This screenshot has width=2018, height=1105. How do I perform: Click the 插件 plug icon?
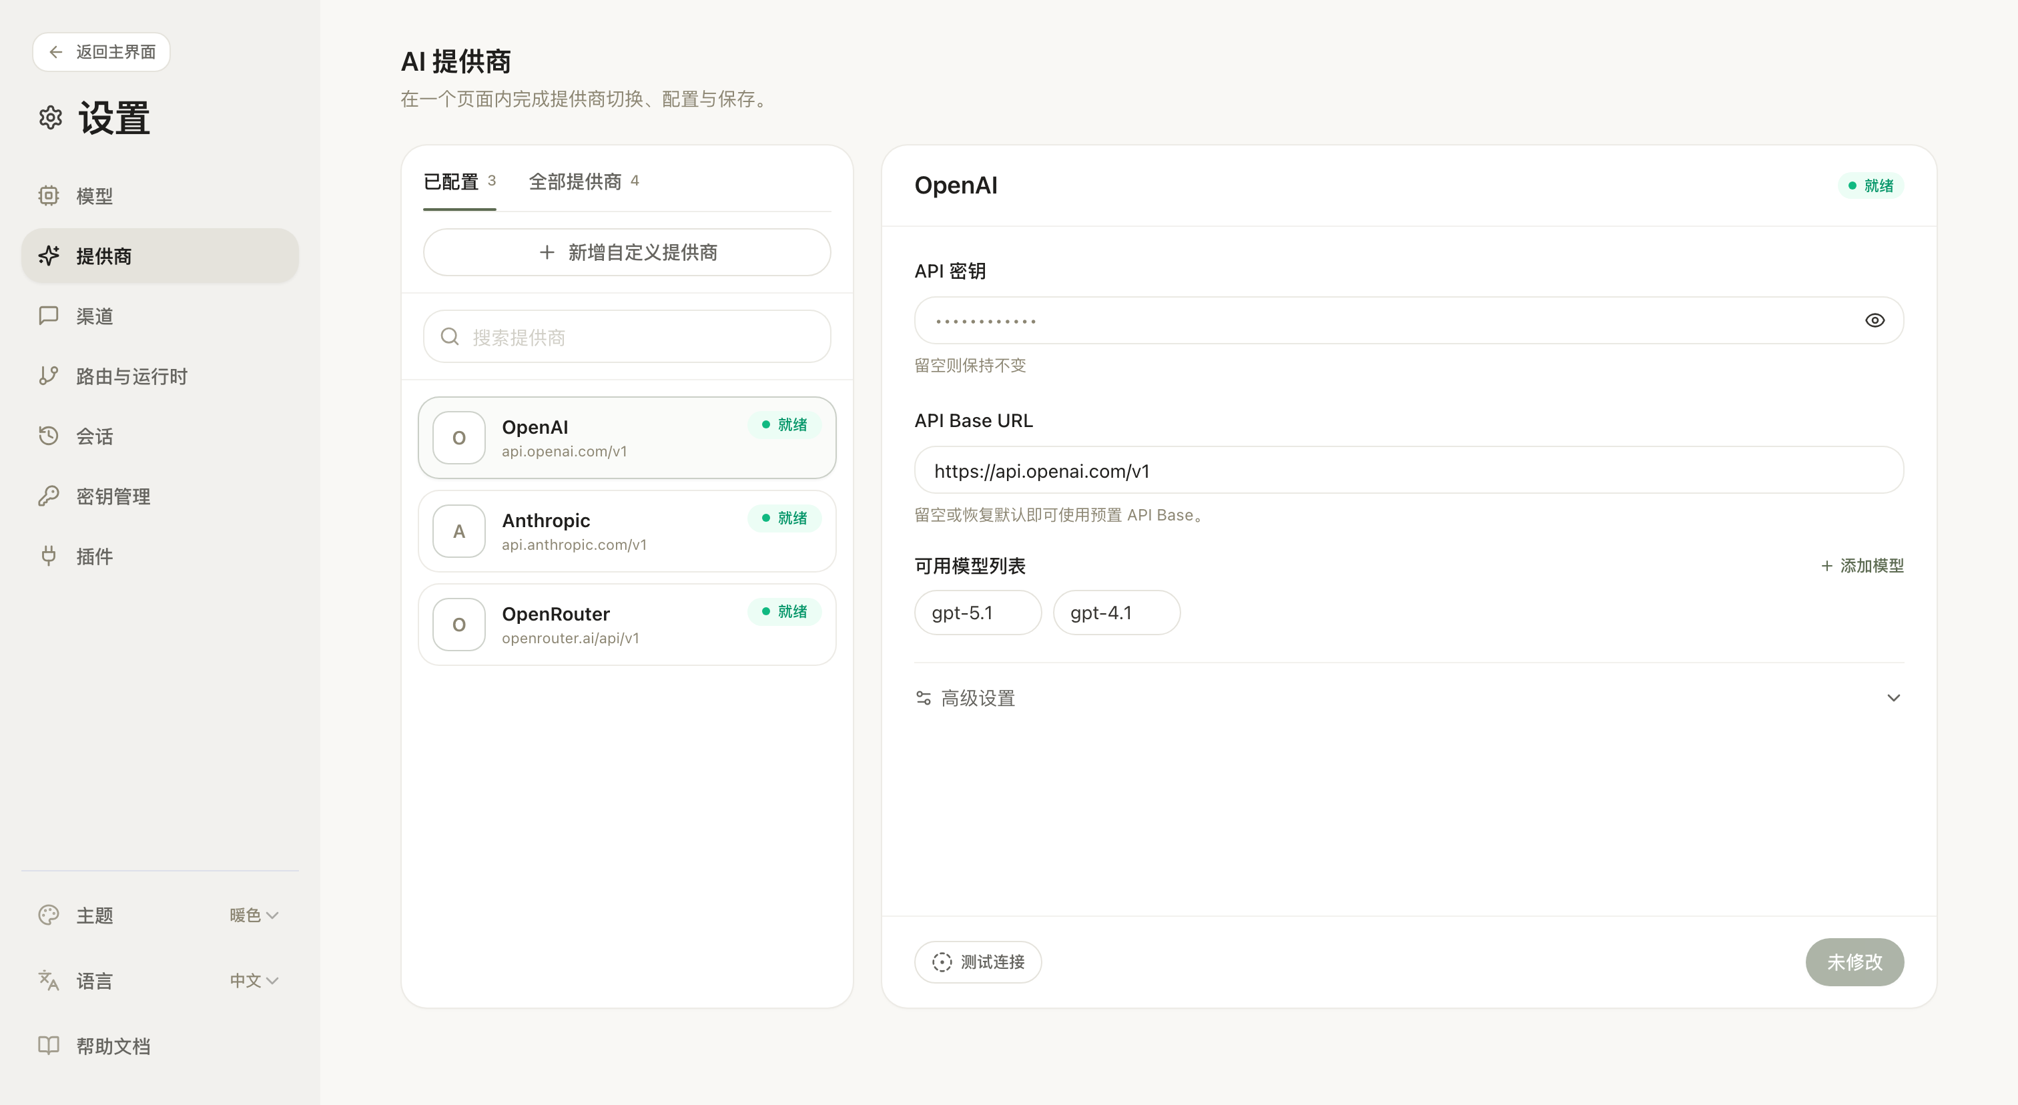(x=49, y=556)
